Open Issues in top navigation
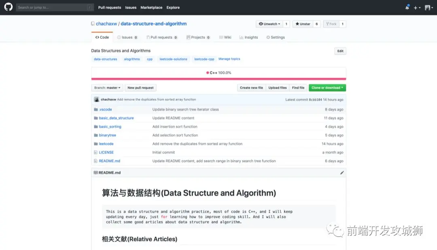 131,8
